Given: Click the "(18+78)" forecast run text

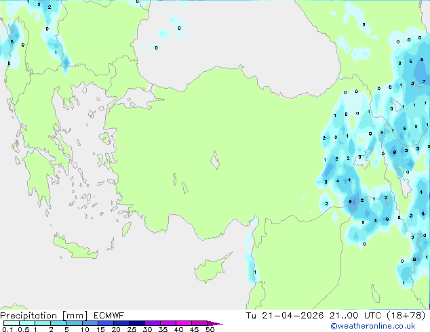Looking at the screenshot, I should (406, 316).
